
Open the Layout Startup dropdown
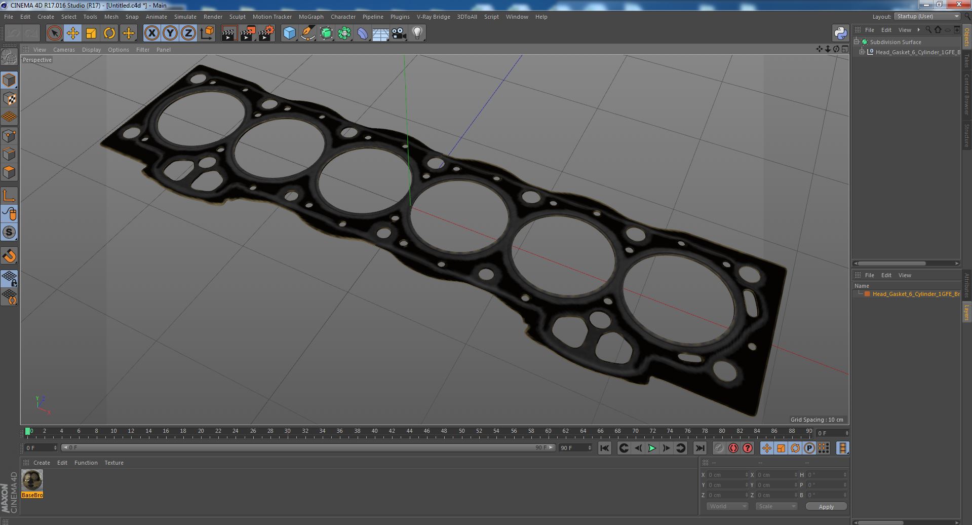tap(927, 16)
